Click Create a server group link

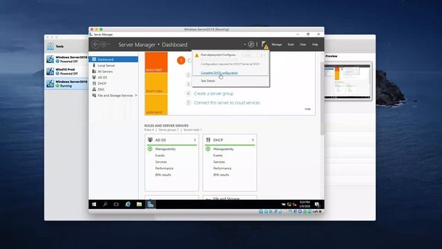213,93
